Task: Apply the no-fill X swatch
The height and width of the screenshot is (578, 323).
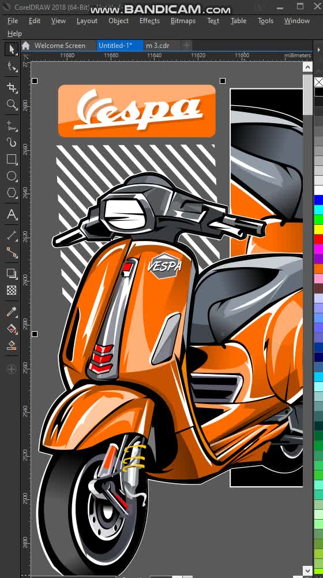Action: [x=318, y=82]
